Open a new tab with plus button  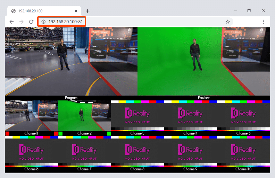(x=87, y=11)
